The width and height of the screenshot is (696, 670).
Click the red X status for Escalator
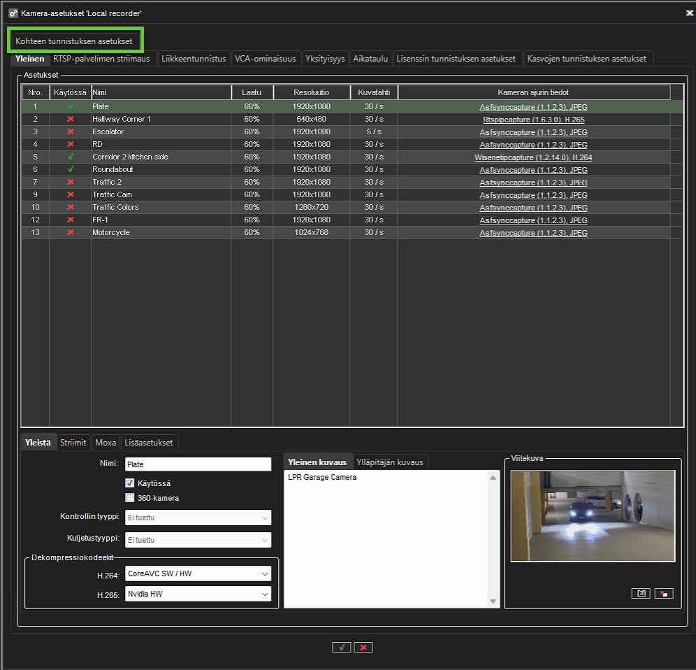pos(70,131)
